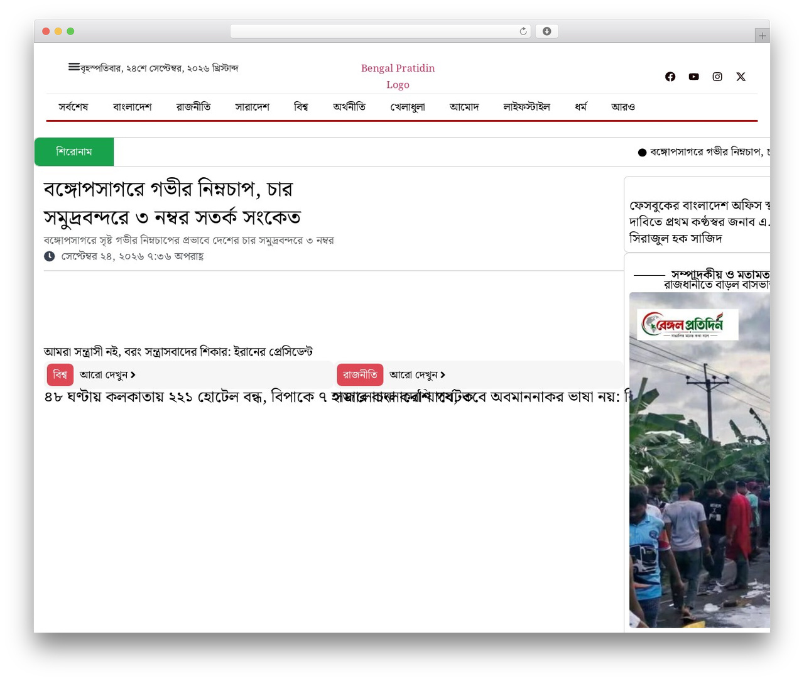
Task: Open the X (Twitter) social icon
Action: coord(741,77)
